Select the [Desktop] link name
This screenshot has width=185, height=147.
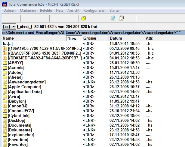click(x=17, y=121)
